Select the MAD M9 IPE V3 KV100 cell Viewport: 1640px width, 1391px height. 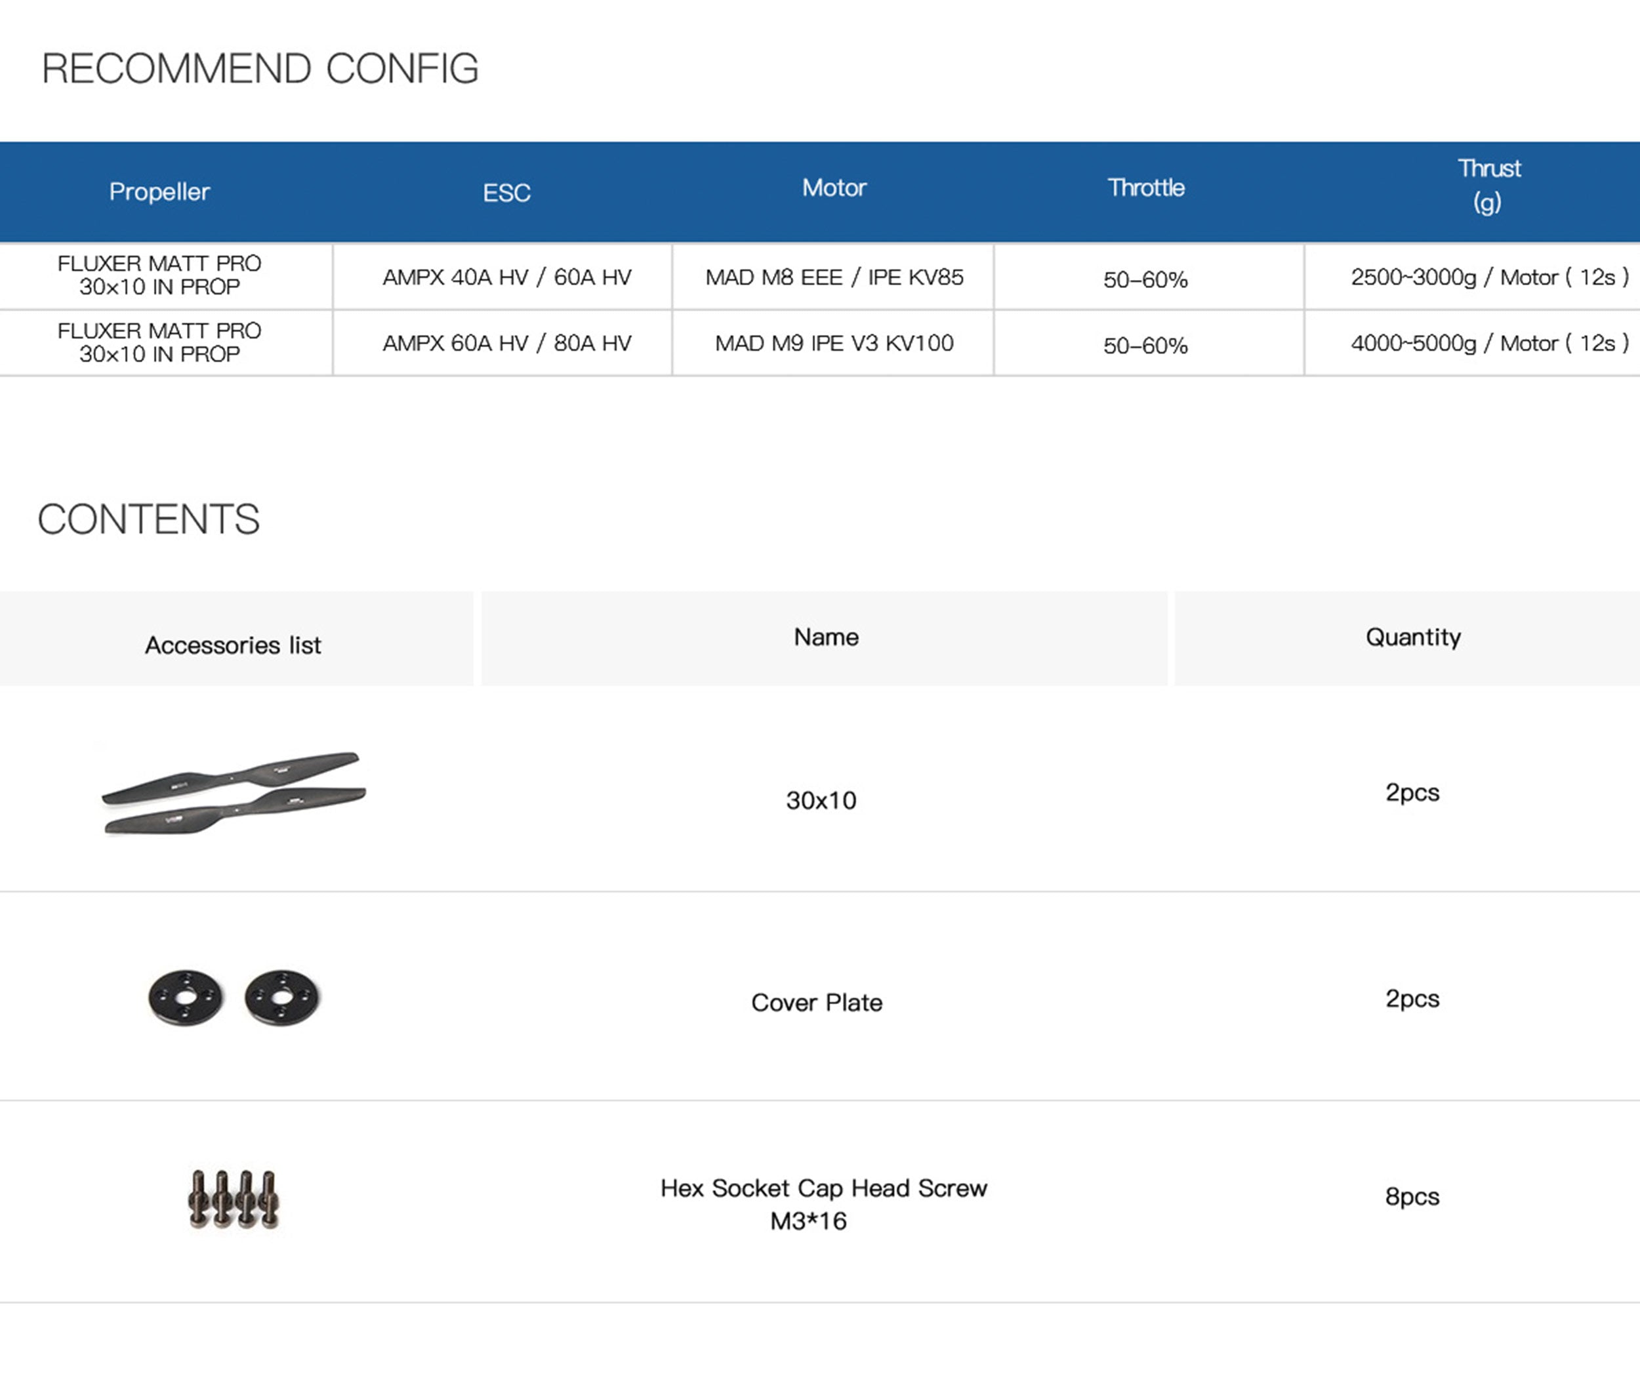[834, 343]
